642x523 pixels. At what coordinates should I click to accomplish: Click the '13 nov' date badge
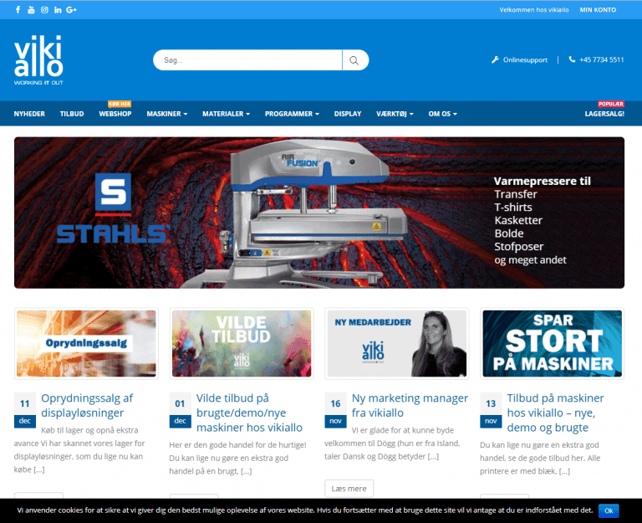click(x=491, y=410)
